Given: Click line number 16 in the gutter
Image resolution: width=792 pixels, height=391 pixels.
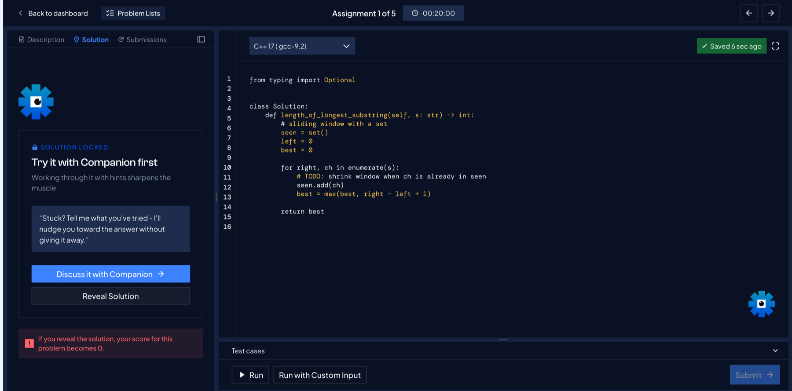Looking at the screenshot, I should (x=227, y=227).
